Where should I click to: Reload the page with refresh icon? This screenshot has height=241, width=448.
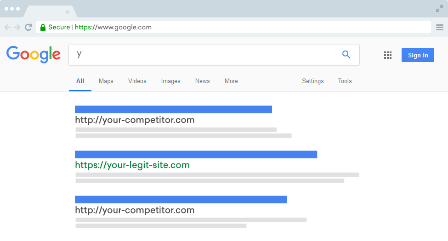[x=28, y=27]
